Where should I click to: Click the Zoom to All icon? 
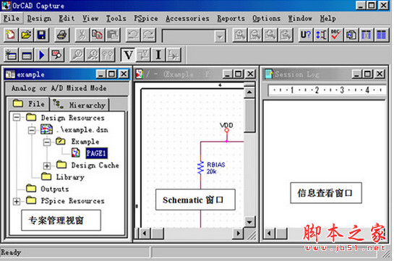(x=286, y=35)
